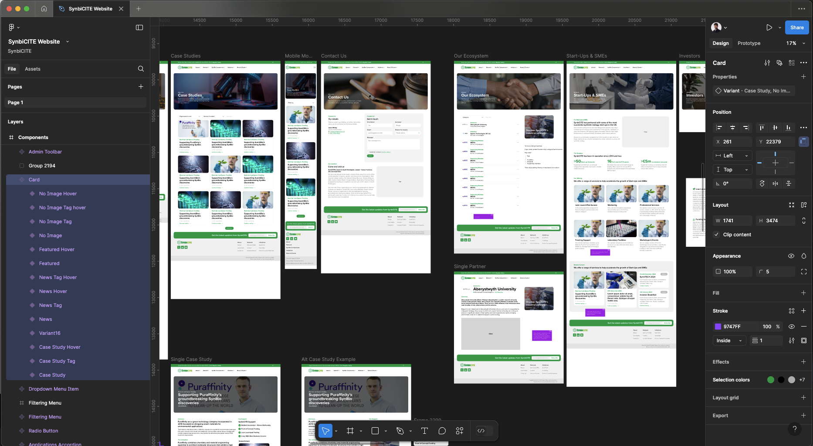Present prototype with the play icon

769,27
